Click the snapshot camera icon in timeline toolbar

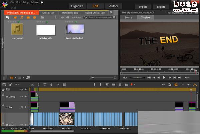coord(126,84)
